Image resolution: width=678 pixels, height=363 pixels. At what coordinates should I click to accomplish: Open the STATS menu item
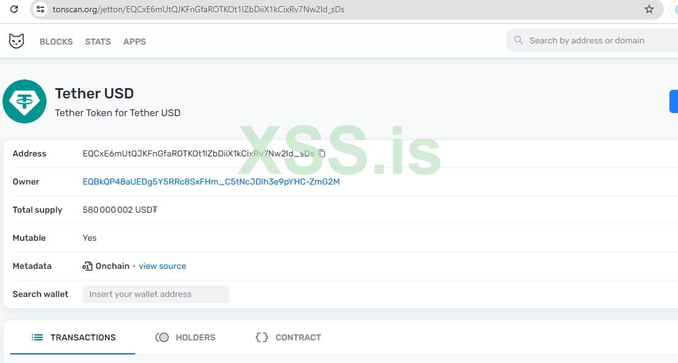pyautogui.click(x=98, y=42)
